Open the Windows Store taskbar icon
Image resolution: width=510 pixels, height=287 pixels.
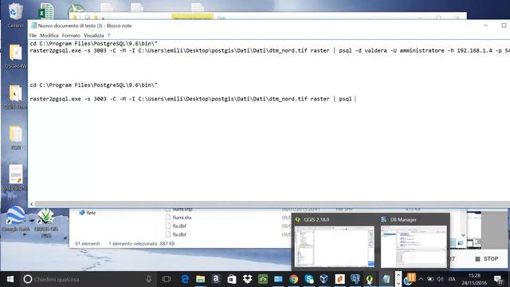point(232,279)
